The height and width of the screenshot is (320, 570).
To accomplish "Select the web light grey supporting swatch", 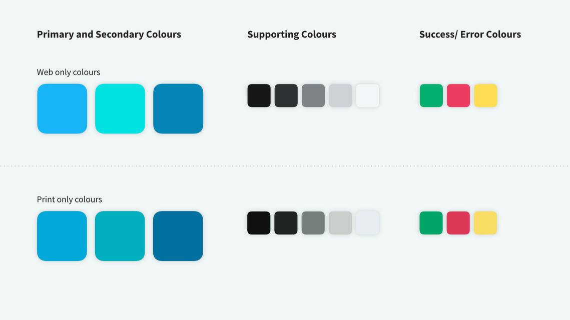I will 341,95.
